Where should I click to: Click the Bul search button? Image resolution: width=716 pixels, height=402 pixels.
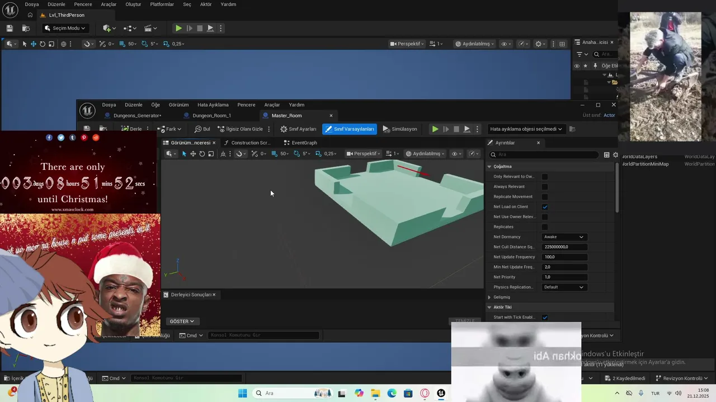[202, 129]
